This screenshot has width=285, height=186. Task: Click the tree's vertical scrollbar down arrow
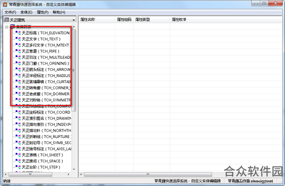click(74, 169)
